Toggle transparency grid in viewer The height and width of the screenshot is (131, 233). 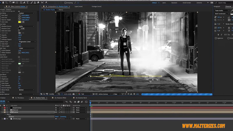(x=96, y=94)
